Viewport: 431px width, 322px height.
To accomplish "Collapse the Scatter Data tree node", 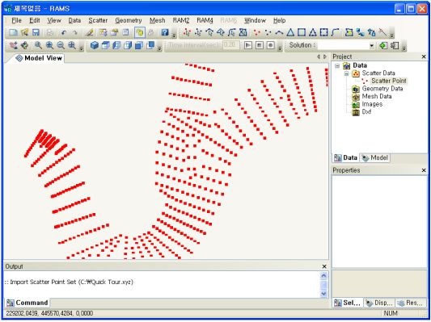I will (346, 73).
